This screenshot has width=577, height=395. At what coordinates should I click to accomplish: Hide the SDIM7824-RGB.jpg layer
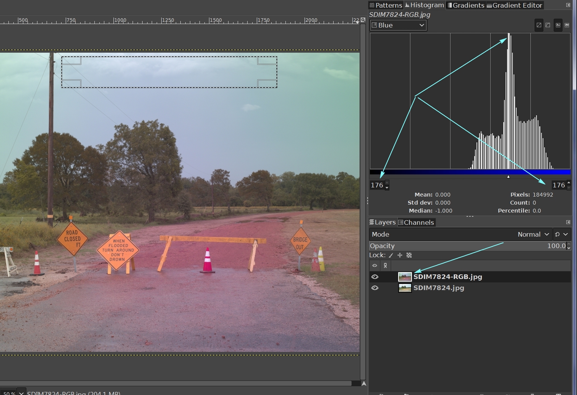coord(375,277)
